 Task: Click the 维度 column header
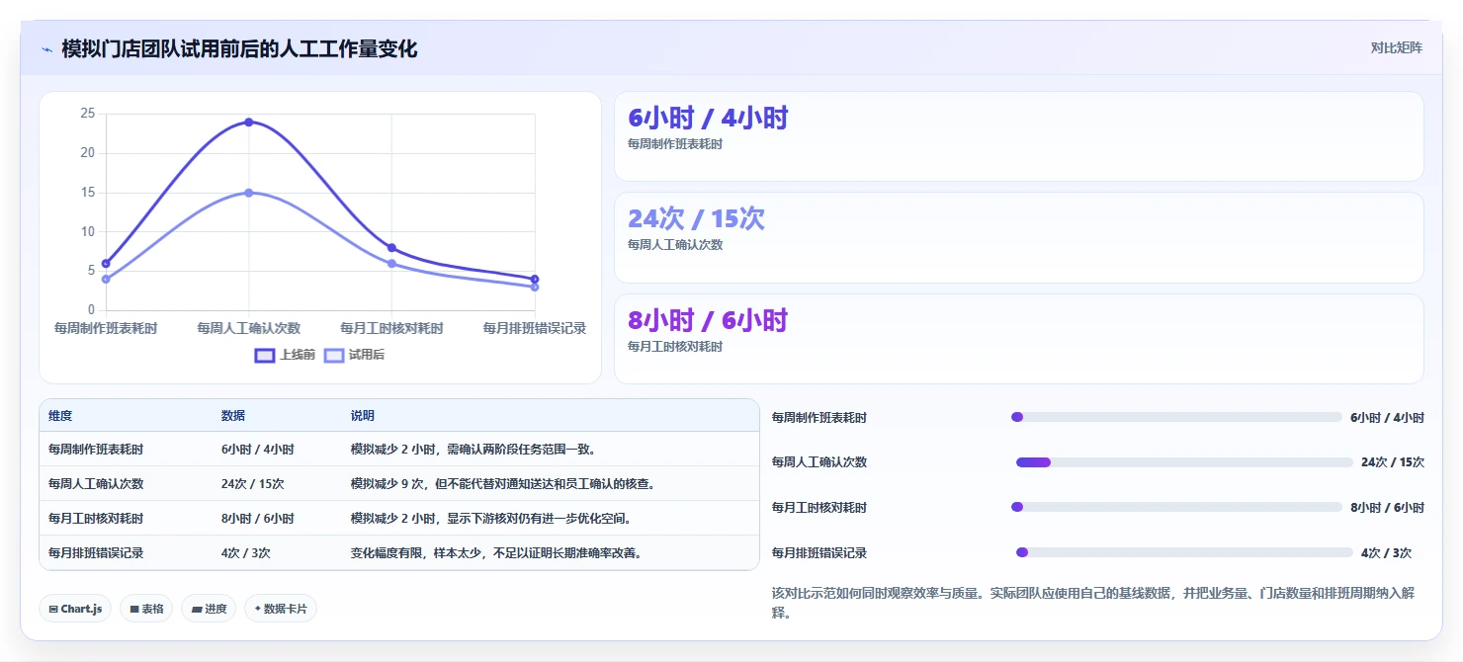click(x=60, y=416)
